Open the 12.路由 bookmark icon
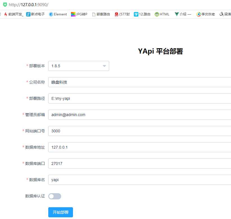The height and width of the screenshot is (219, 231). [136, 14]
